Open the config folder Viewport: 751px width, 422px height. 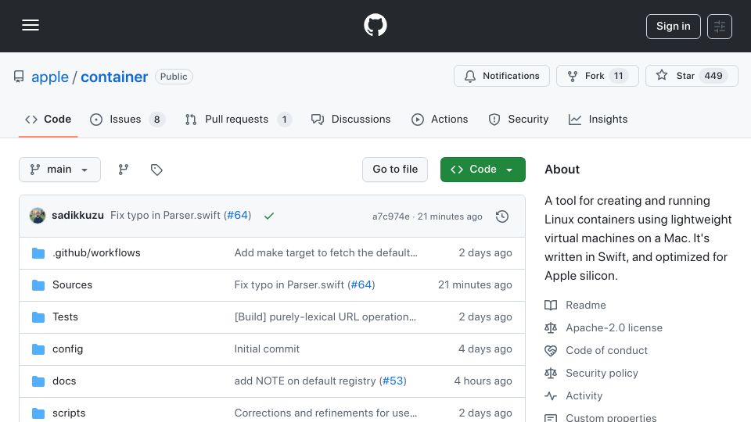tap(67, 349)
